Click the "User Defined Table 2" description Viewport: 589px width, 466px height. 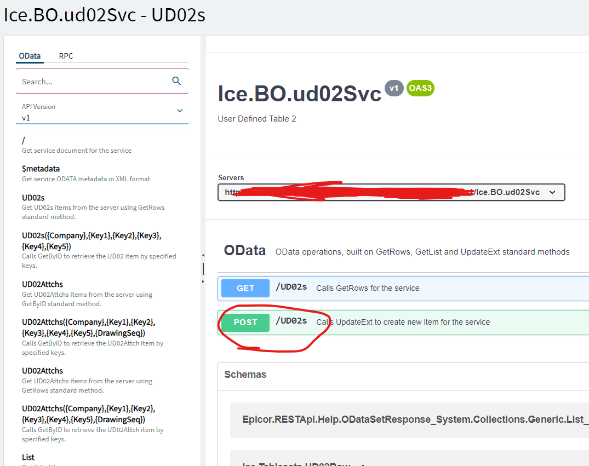[257, 119]
